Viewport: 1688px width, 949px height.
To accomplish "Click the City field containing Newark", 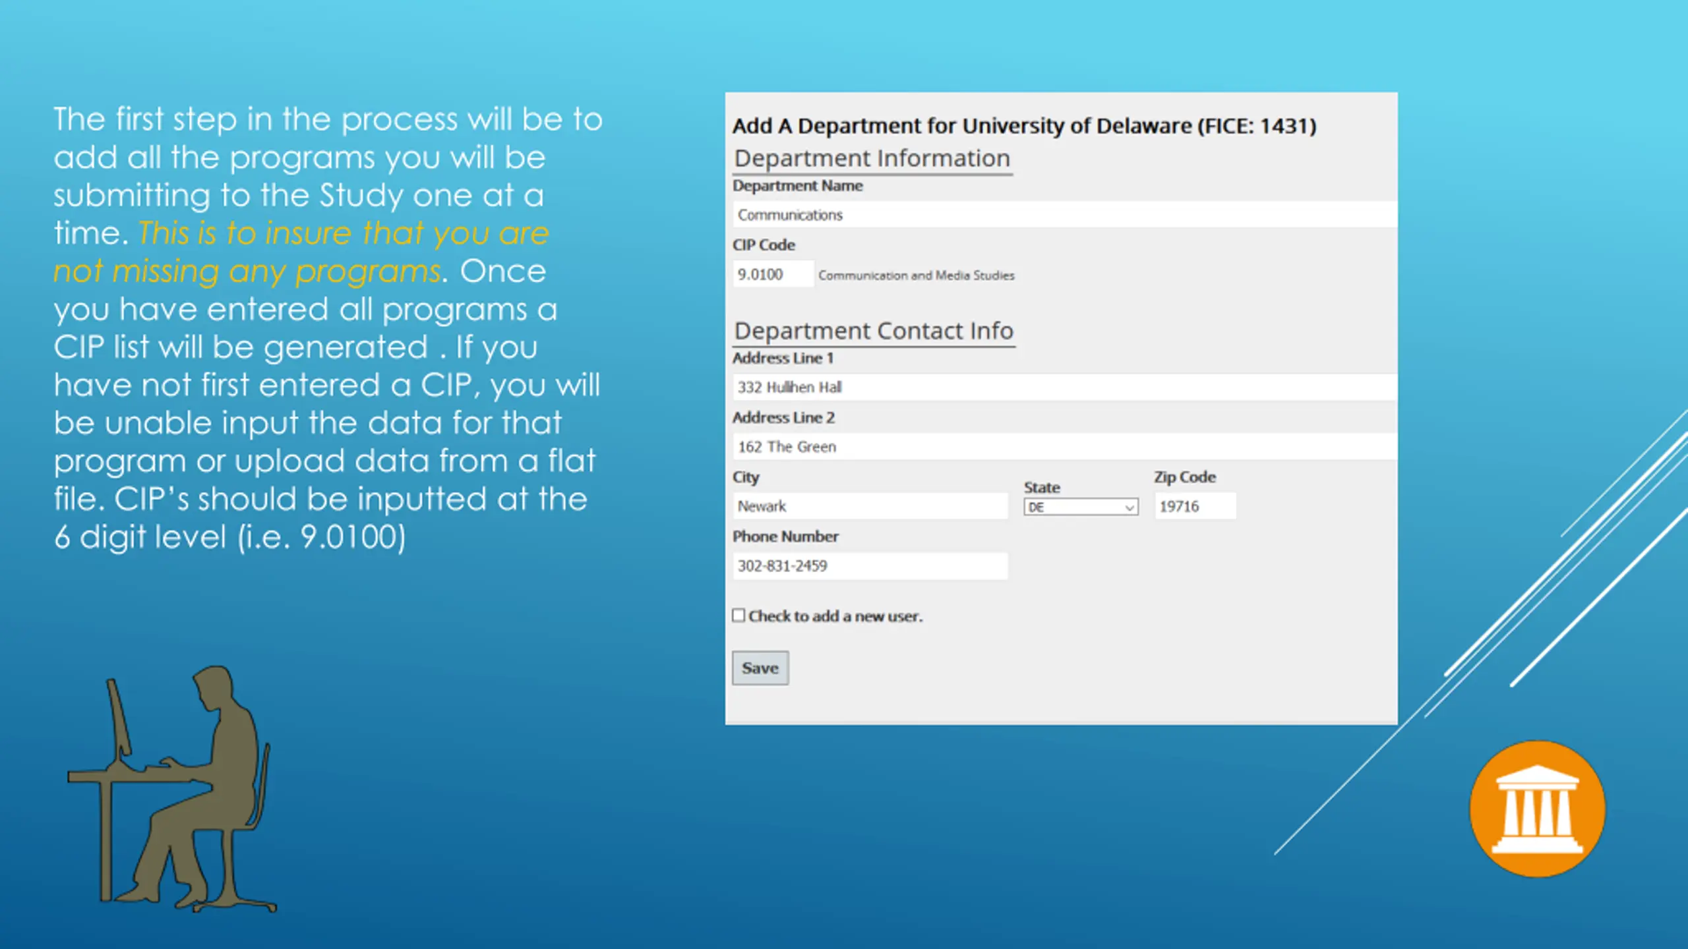I will (870, 506).
